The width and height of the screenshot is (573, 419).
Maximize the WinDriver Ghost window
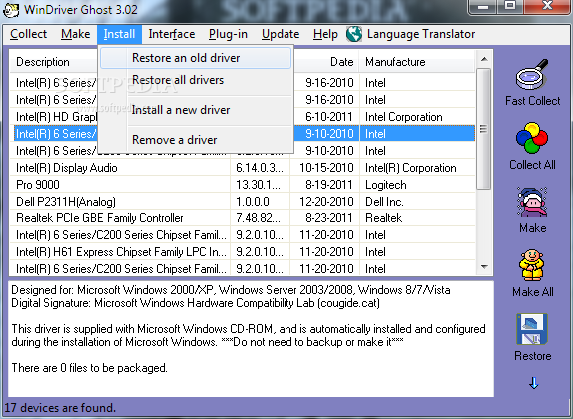510,7
